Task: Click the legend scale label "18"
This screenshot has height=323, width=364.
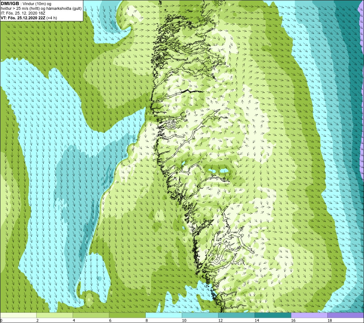Action: 329,321
